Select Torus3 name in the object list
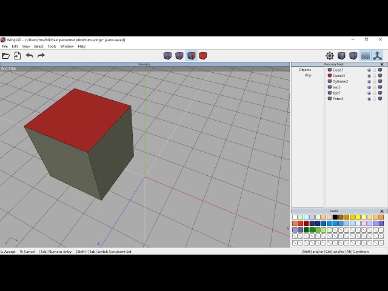 (338, 99)
